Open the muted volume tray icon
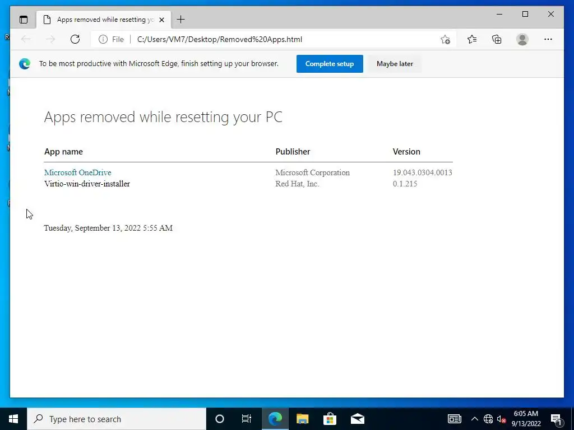 [502, 419]
